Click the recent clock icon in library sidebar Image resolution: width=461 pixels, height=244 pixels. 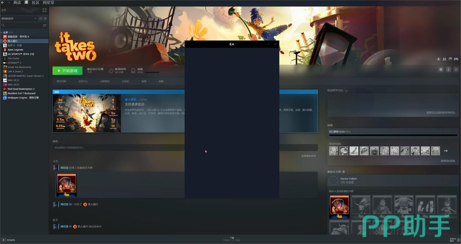41,19
